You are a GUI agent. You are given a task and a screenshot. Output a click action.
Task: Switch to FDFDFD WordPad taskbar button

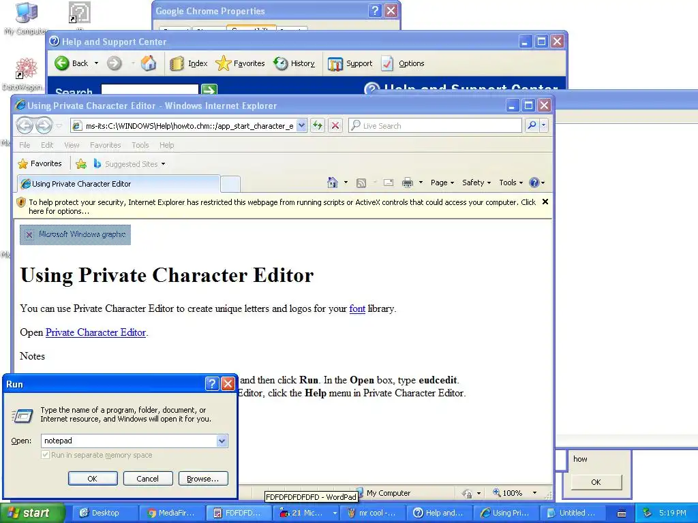pyautogui.click(x=239, y=513)
